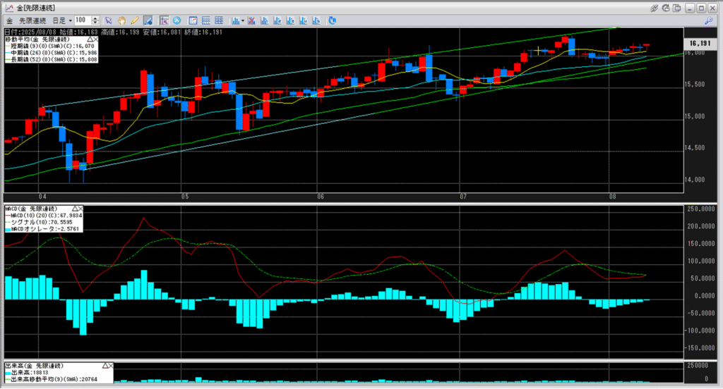Click the link chain icon in title bar
The height and width of the screenshot is (389, 723).
click(x=654, y=8)
